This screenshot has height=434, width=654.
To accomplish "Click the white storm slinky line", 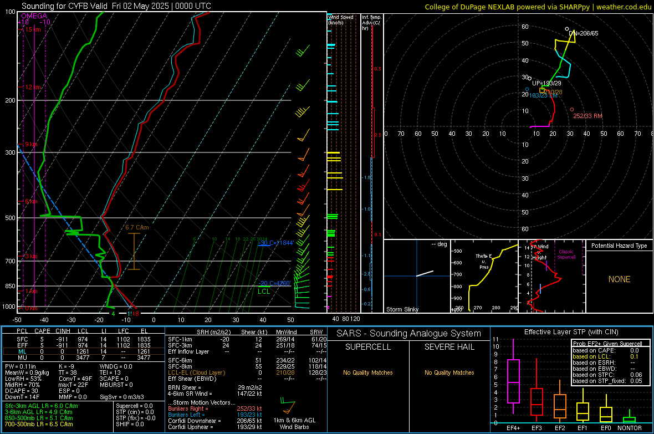I will coord(425,274).
